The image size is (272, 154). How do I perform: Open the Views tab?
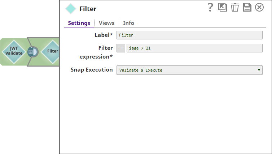[x=106, y=23]
